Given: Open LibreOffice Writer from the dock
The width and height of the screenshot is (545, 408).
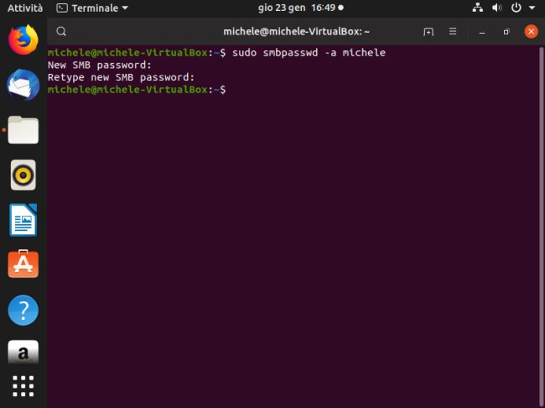Looking at the screenshot, I should (23, 220).
